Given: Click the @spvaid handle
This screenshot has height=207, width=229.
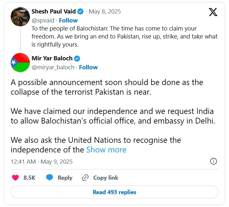Looking at the screenshot, I should pyautogui.click(x=43, y=21).
